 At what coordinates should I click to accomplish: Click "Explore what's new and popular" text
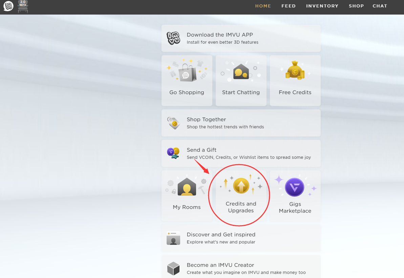[x=221, y=242]
